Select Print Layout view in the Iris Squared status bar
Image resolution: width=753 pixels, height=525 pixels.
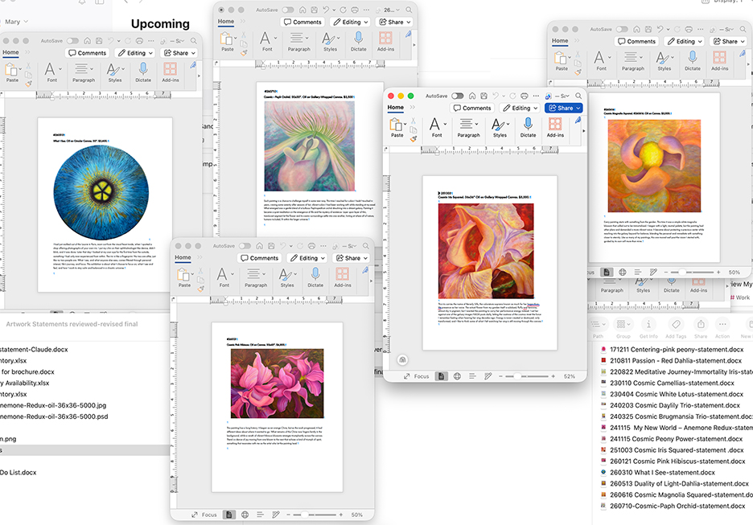point(442,376)
